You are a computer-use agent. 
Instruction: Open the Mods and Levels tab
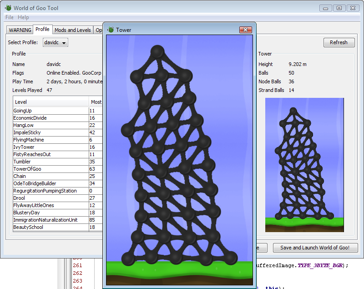73,30
